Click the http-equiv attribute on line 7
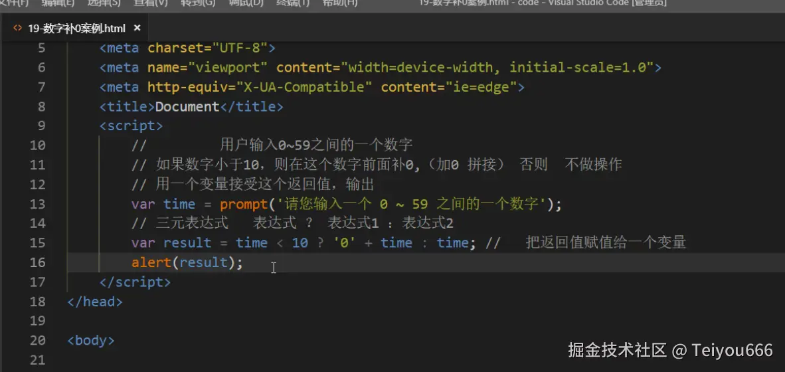This screenshot has height=372, width=785. click(x=188, y=87)
